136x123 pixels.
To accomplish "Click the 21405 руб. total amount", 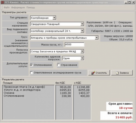I will [124, 117].
